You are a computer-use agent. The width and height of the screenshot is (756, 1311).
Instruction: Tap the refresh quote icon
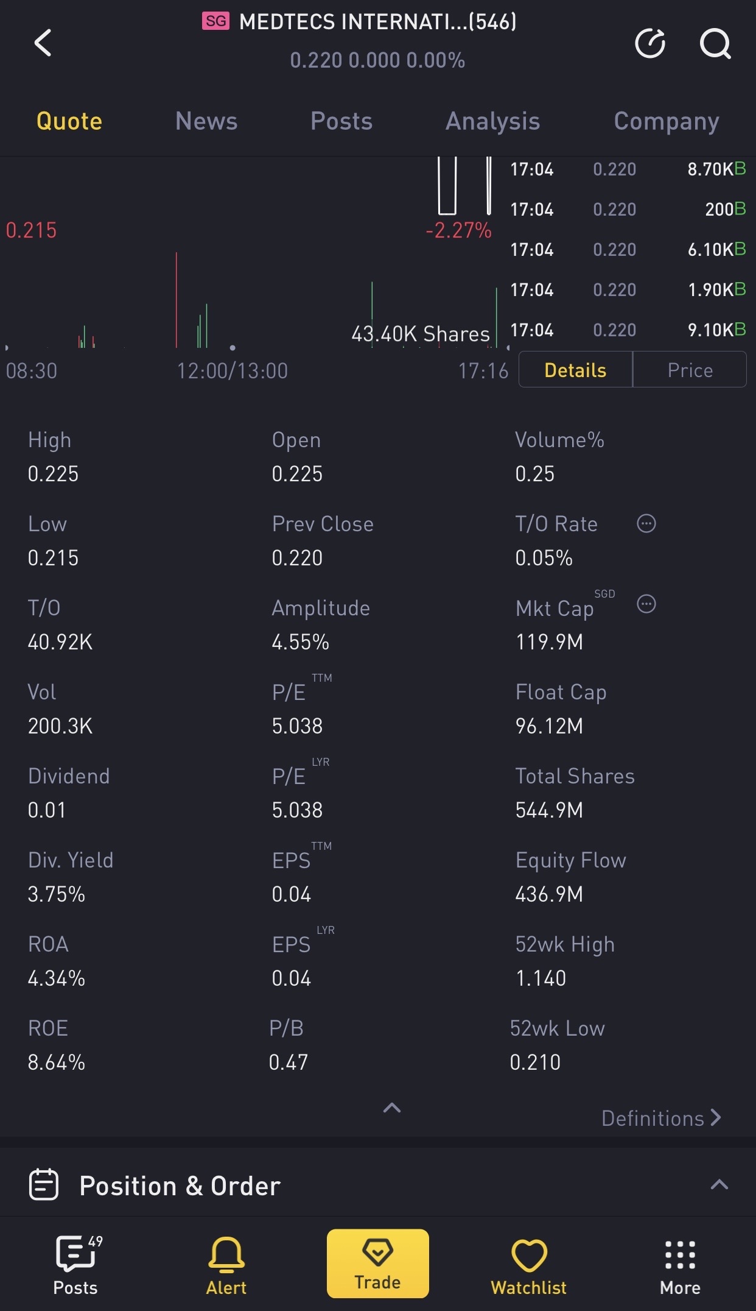click(649, 43)
